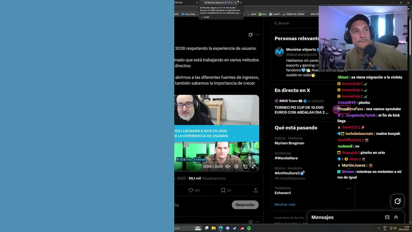Click the 69,1 mil Visualizaciones count

click(207, 179)
